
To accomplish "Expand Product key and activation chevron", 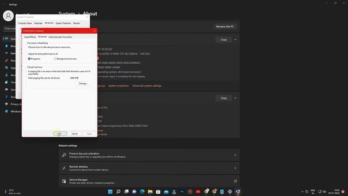I will pyautogui.click(x=235, y=155).
